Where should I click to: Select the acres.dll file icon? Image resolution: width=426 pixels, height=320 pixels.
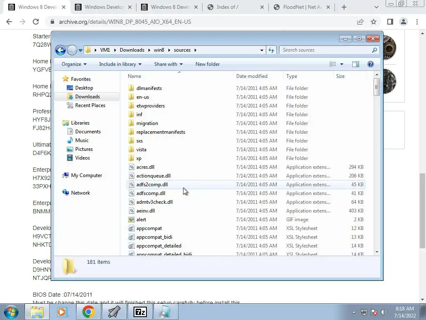pyautogui.click(x=131, y=167)
